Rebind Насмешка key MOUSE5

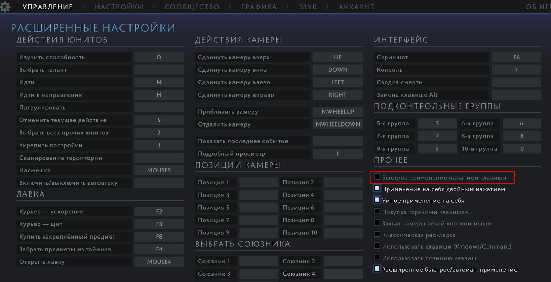coord(159,170)
